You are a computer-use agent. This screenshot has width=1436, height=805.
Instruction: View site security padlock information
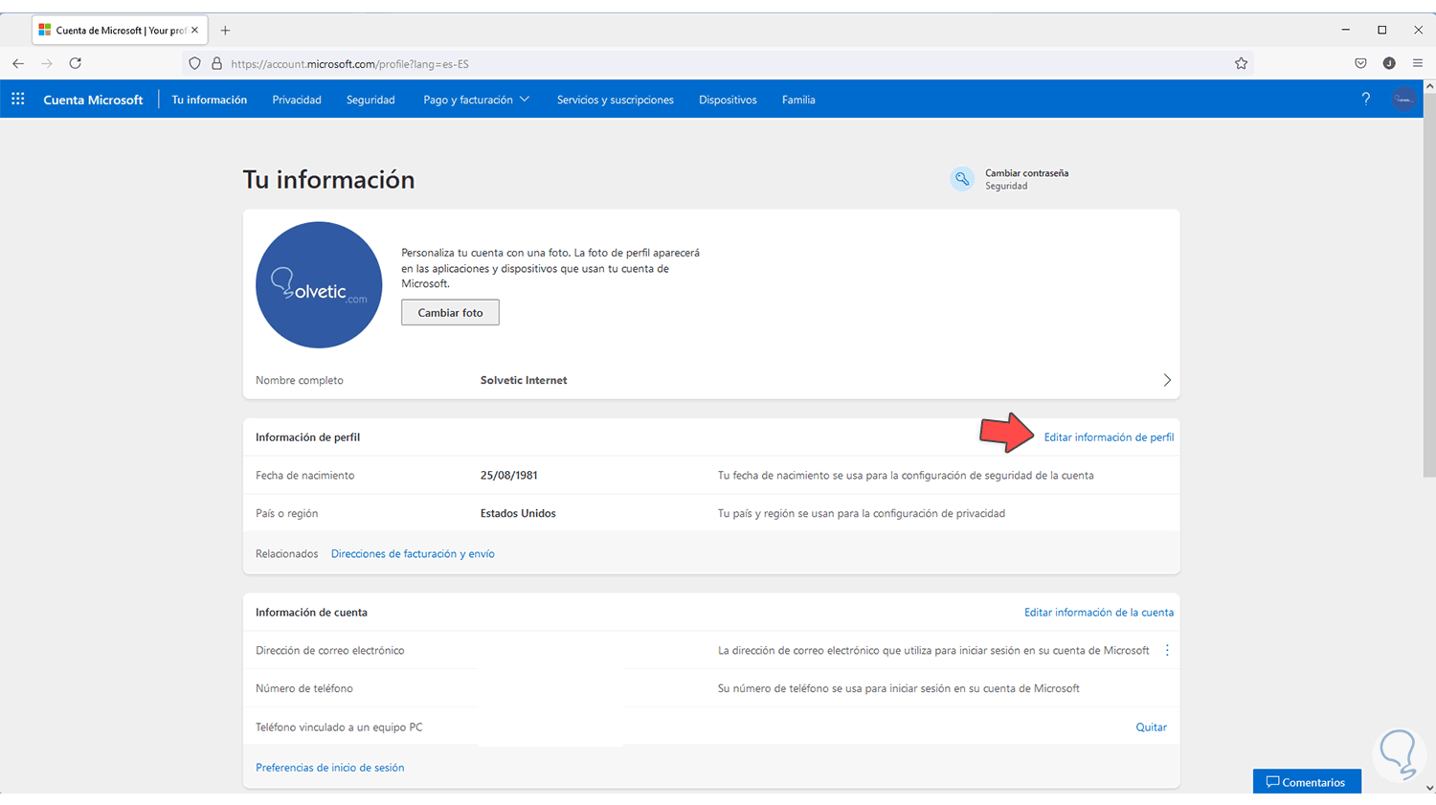coord(216,63)
